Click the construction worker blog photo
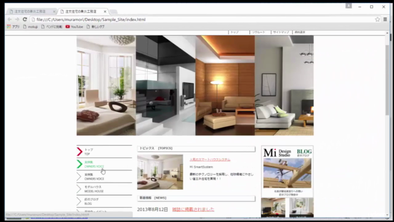This screenshot has width=394, height=222. click(x=287, y=173)
